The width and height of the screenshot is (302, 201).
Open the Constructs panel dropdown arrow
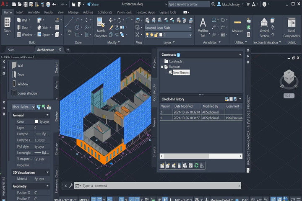[240, 54]
